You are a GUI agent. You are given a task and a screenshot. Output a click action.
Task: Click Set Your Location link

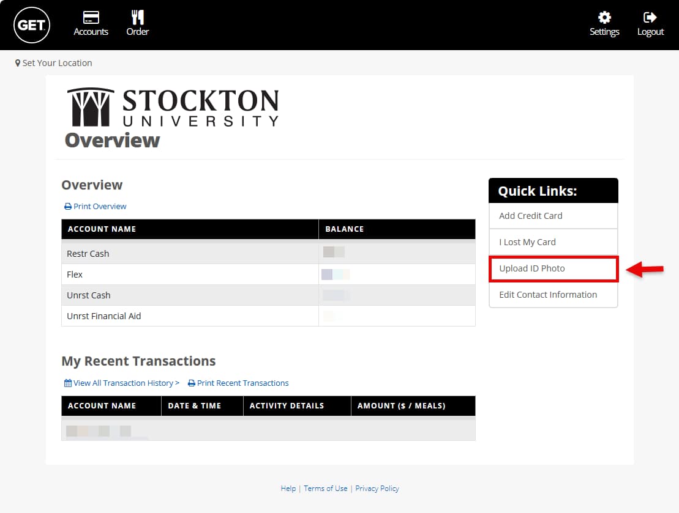pyautogui.click(x=57, y=63)
